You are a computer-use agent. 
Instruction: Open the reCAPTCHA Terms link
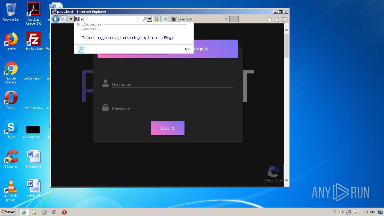coord(279,180)
